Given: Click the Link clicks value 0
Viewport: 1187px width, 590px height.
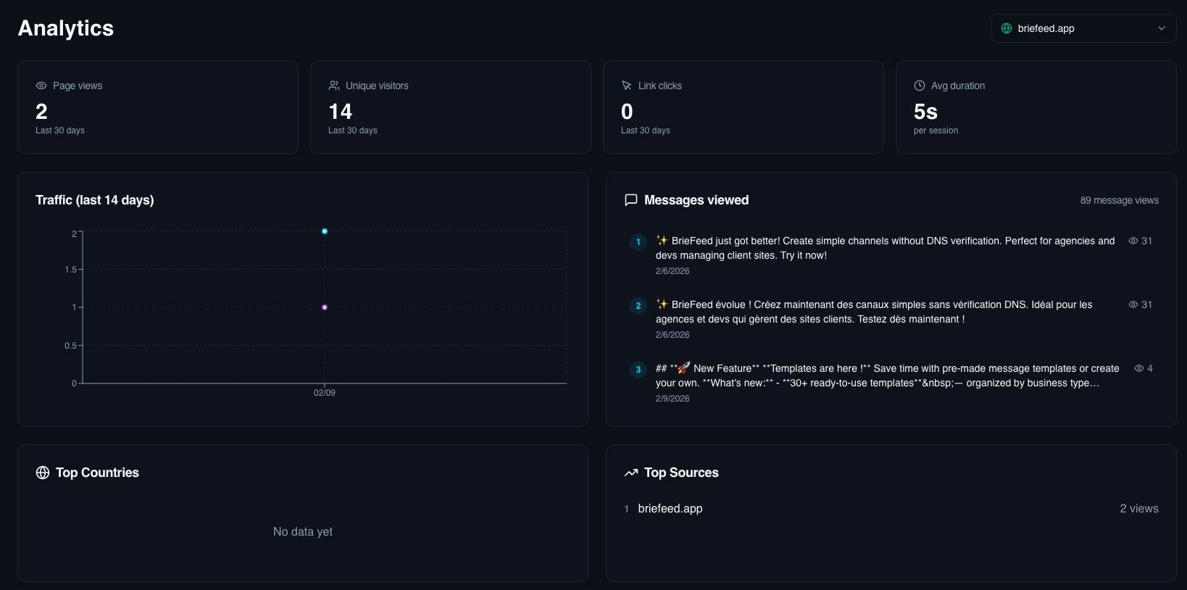Looking at the screenshot, I should (627, 112).
